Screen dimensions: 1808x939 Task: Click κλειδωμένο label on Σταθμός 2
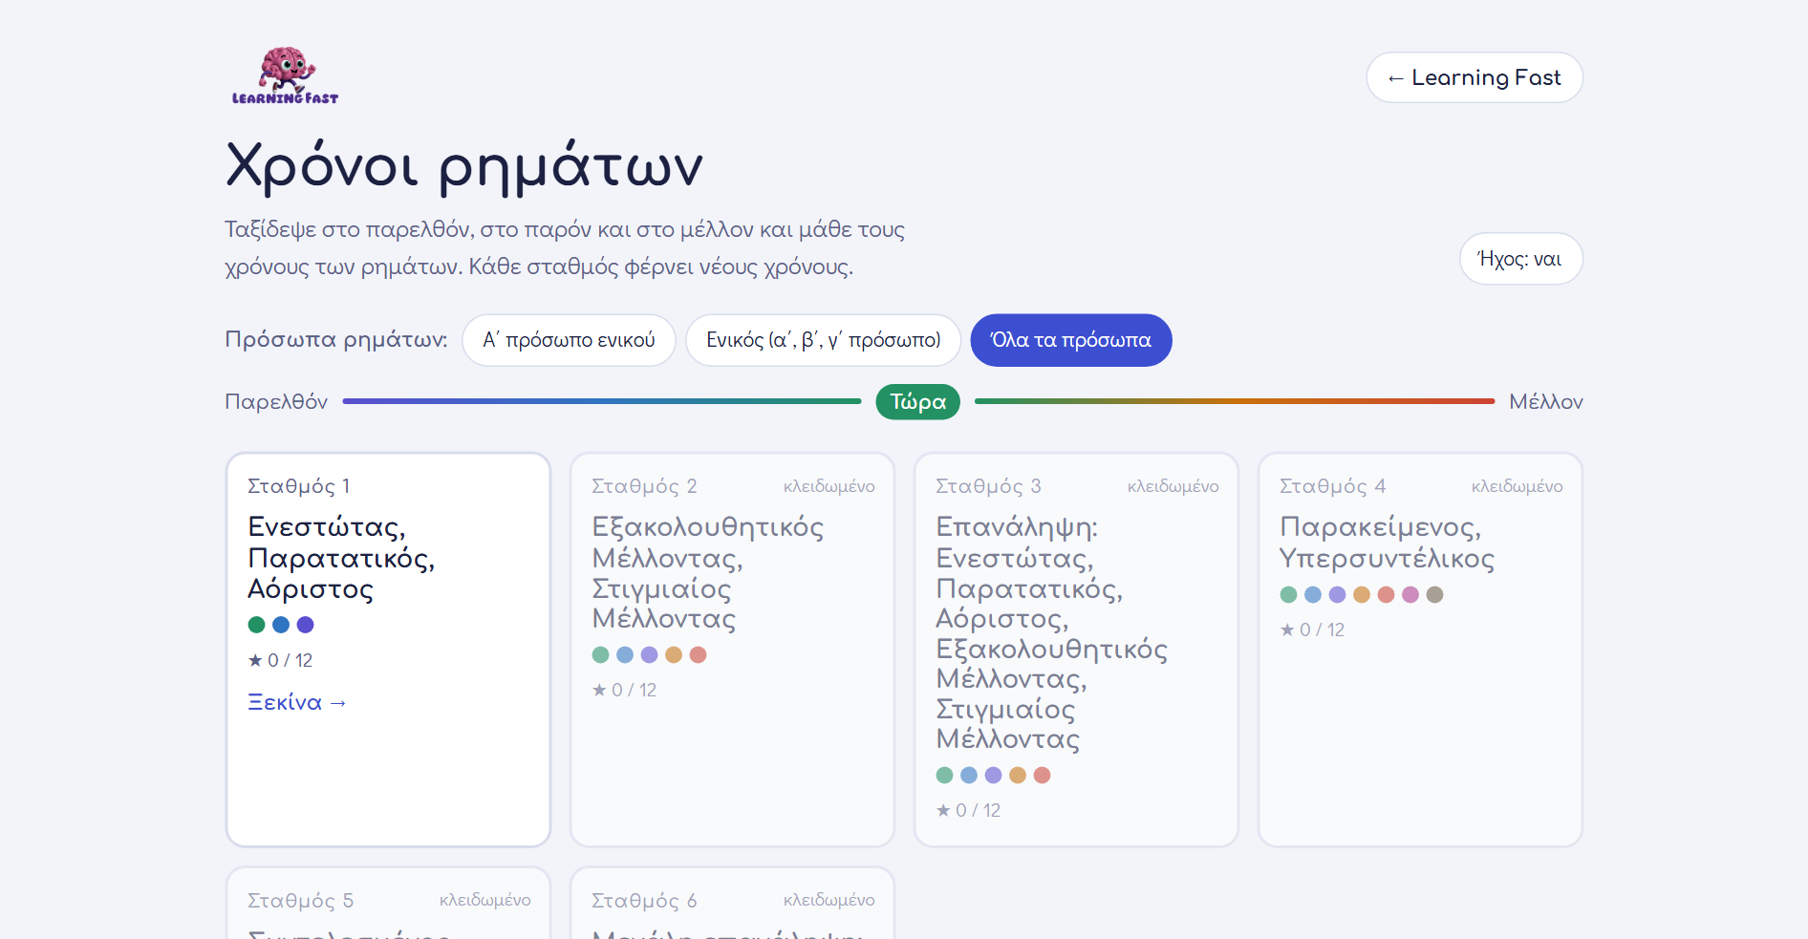pyautogui.click(x=829, y=486)
